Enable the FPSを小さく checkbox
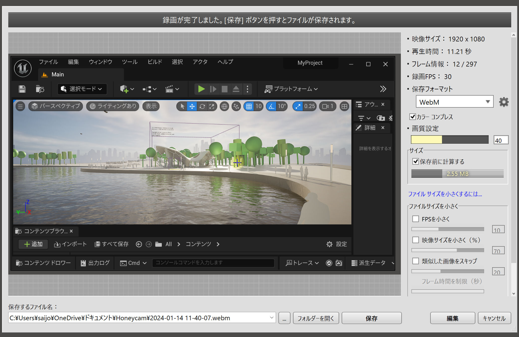The width and height of the screenshot is (519, 337). [416, 219]
